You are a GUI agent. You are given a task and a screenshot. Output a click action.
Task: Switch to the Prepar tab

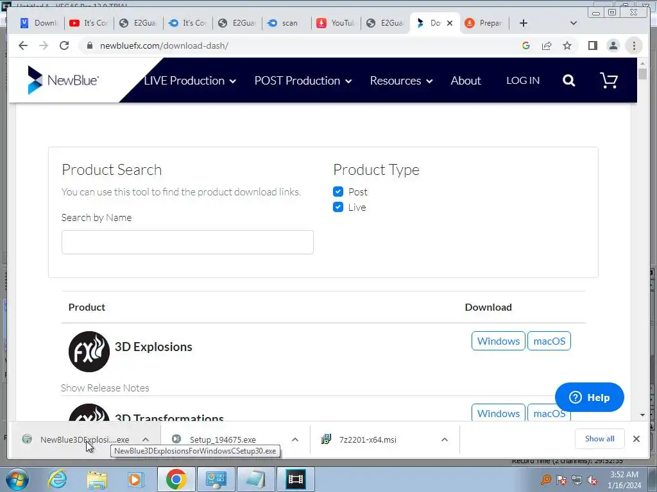coord(484,23)
